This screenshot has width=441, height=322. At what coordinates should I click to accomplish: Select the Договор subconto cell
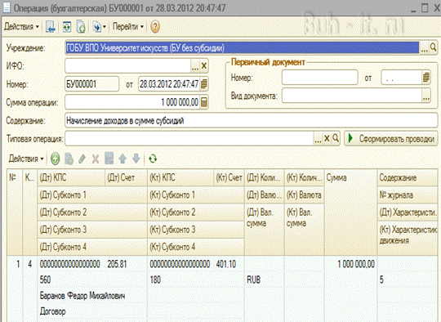[x=92, y=311]
